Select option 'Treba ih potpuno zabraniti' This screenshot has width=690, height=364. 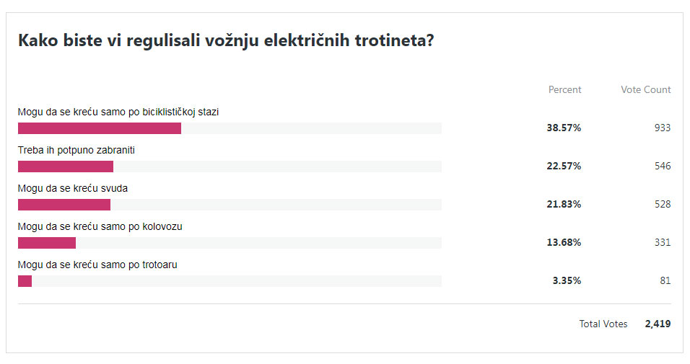(77, 150)
